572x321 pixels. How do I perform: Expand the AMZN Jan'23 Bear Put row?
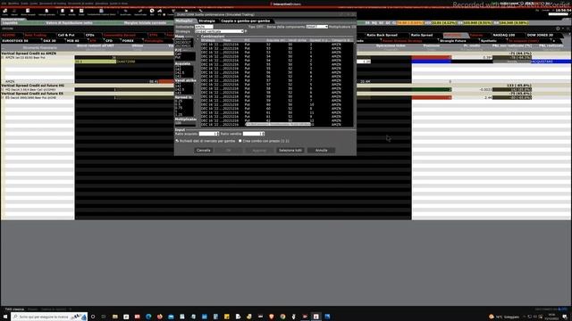[3, 57]
